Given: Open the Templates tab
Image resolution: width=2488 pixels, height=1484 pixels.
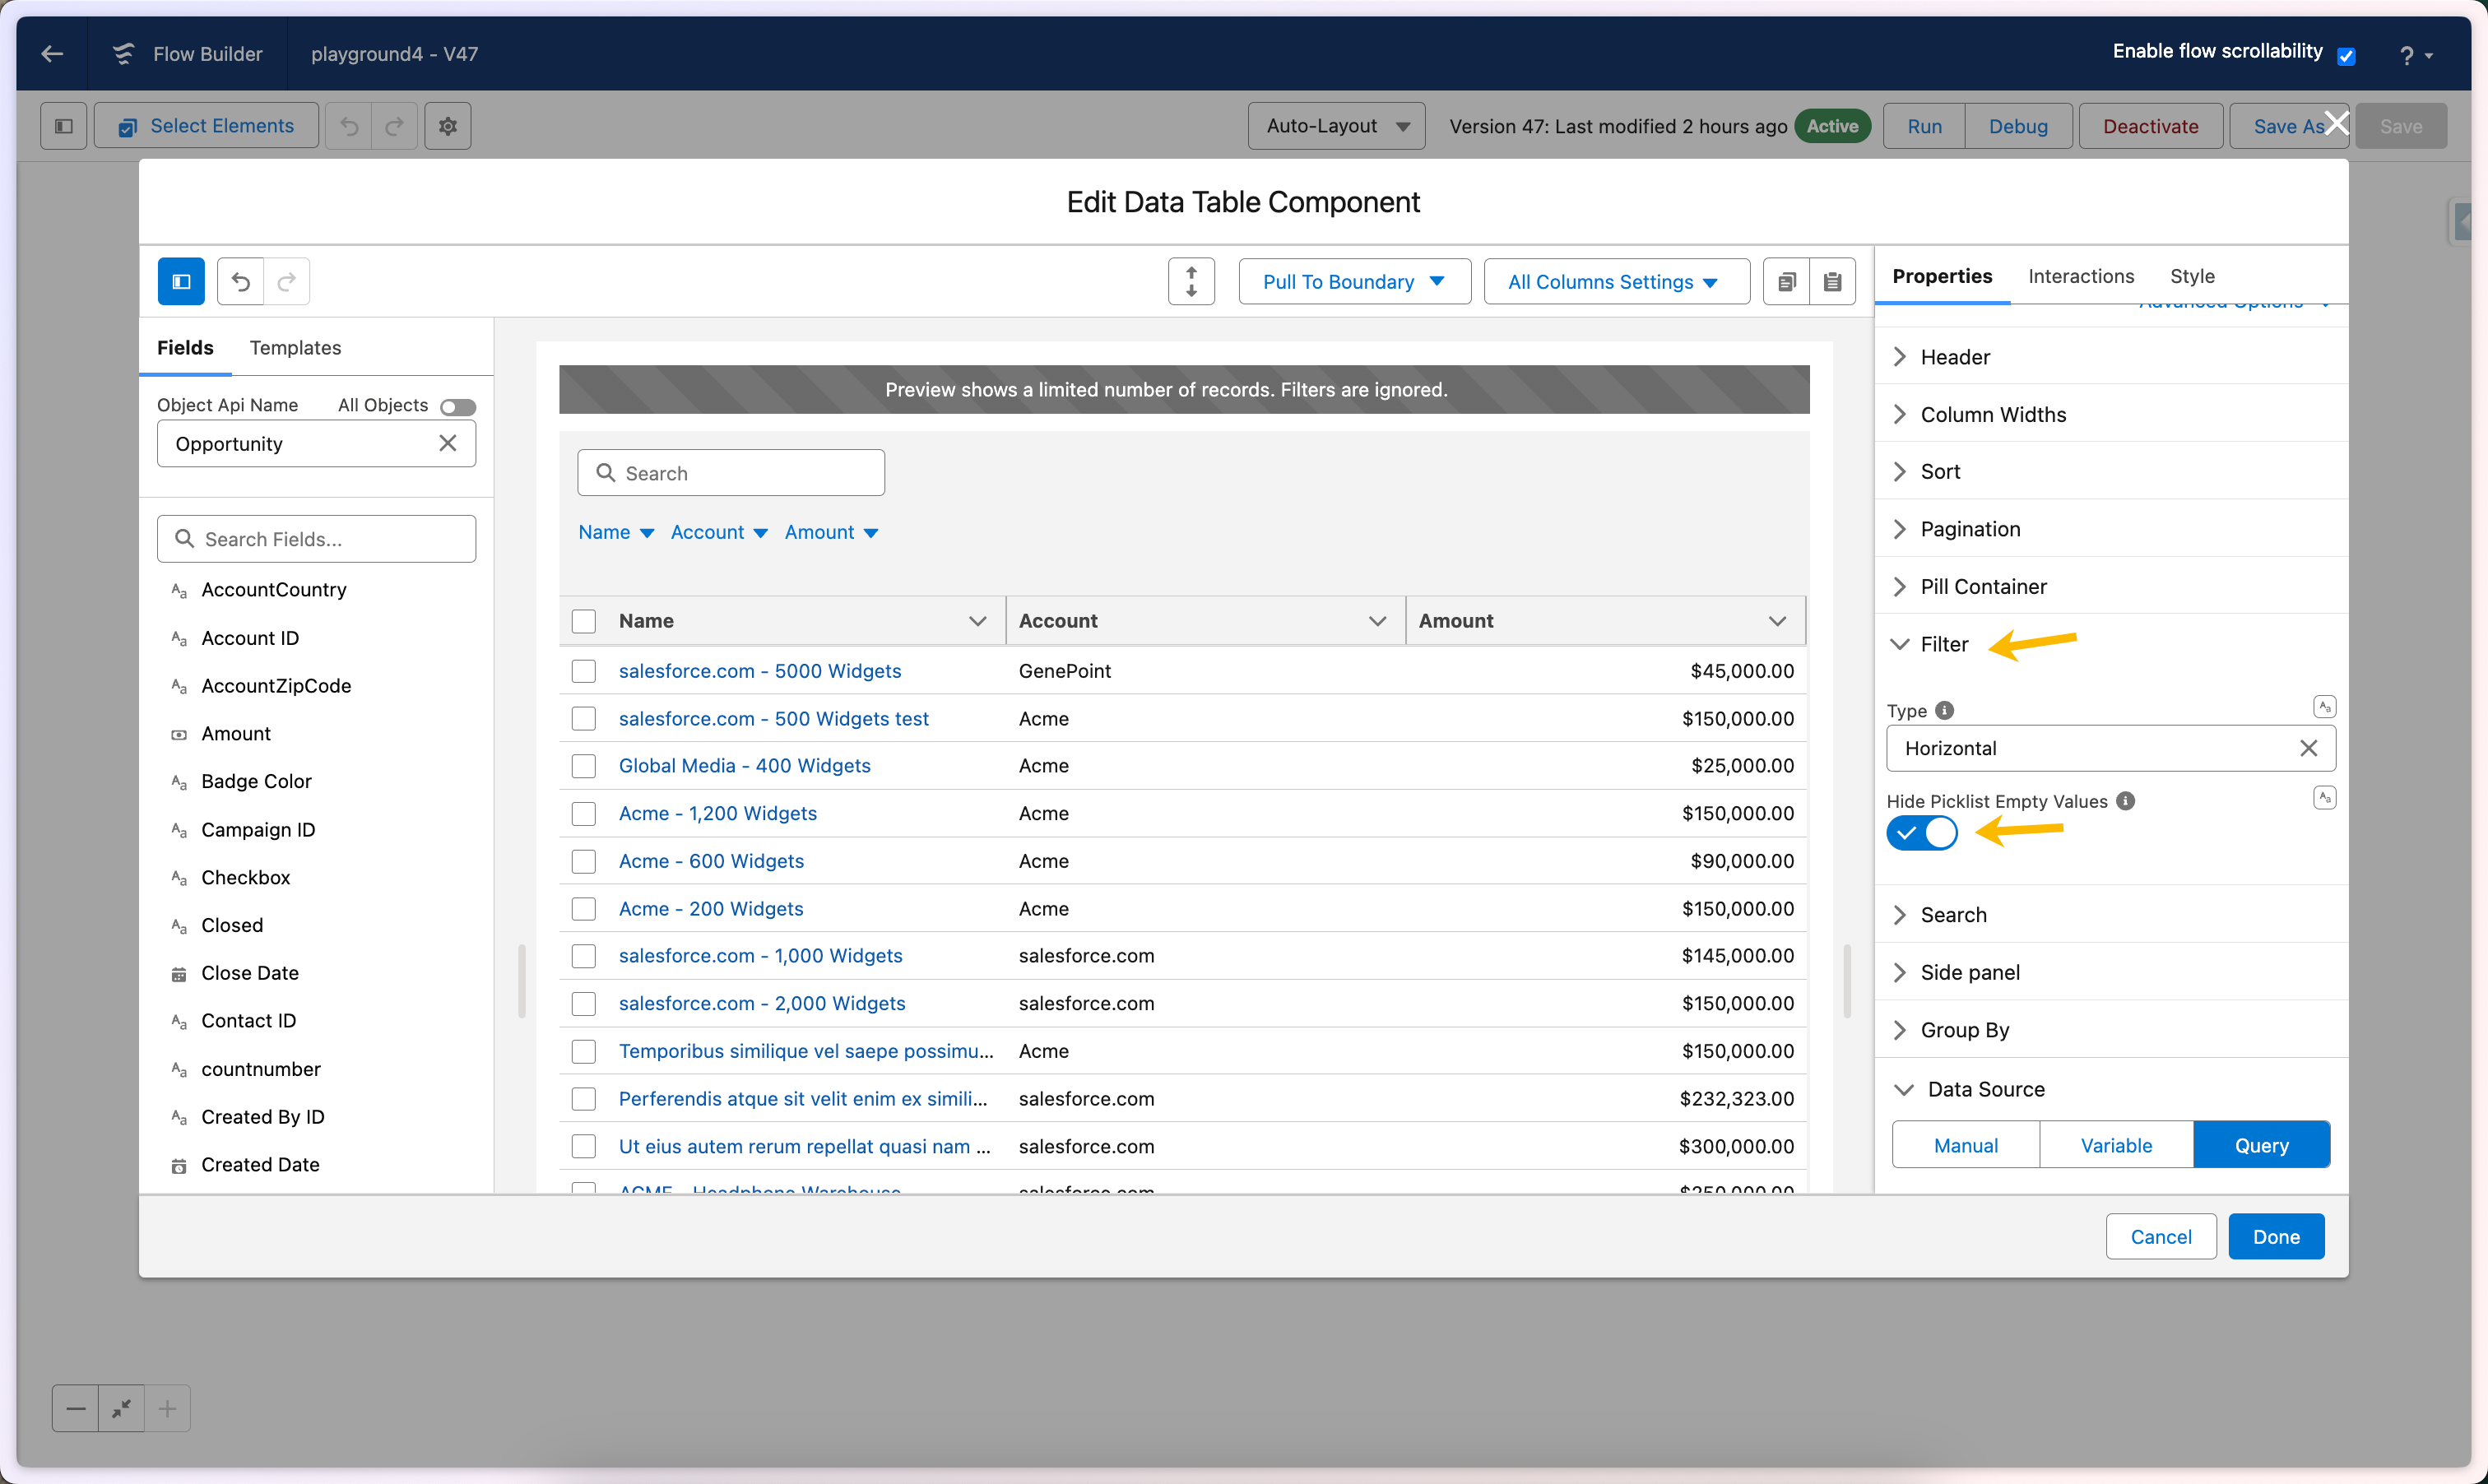Looking at the screenshot, I should click(295, 348).
